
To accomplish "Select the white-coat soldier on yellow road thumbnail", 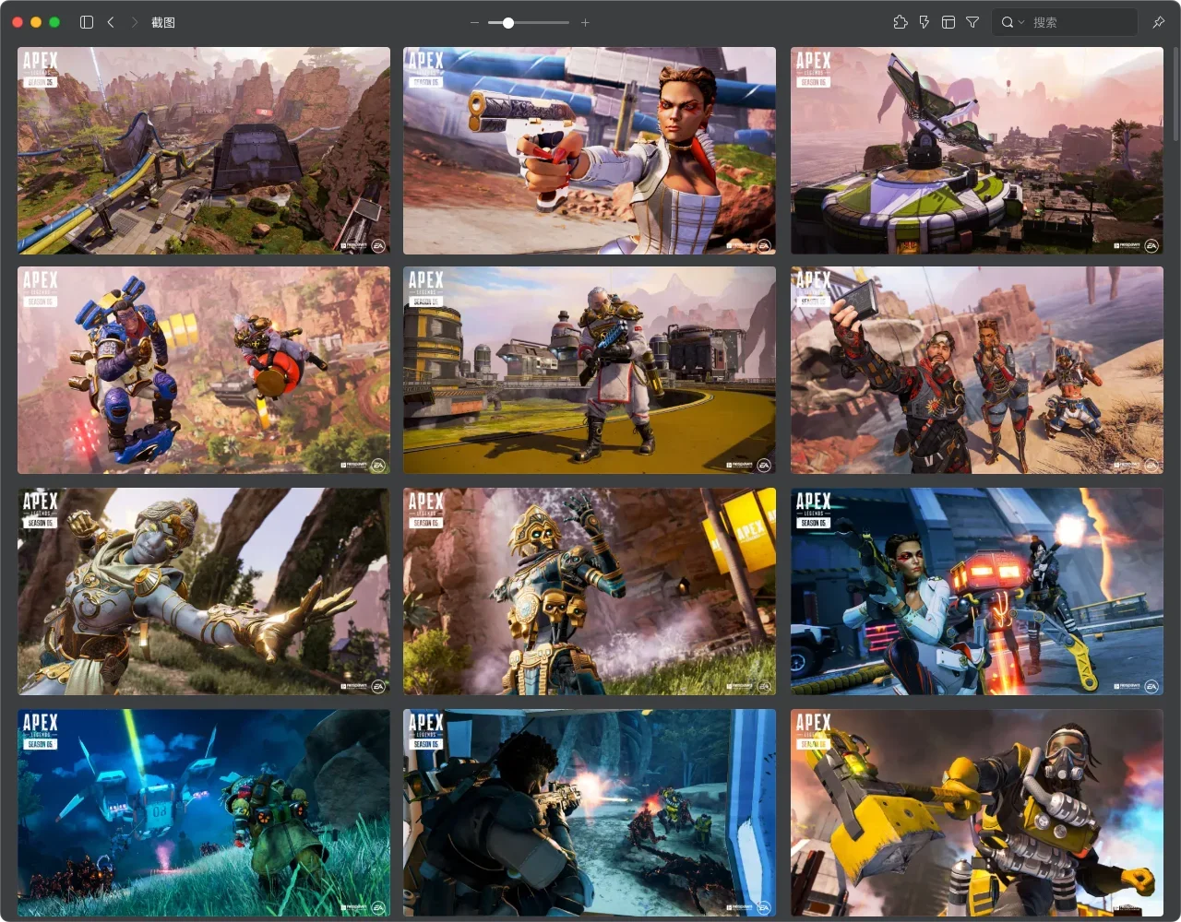I will tap(590, 371).
